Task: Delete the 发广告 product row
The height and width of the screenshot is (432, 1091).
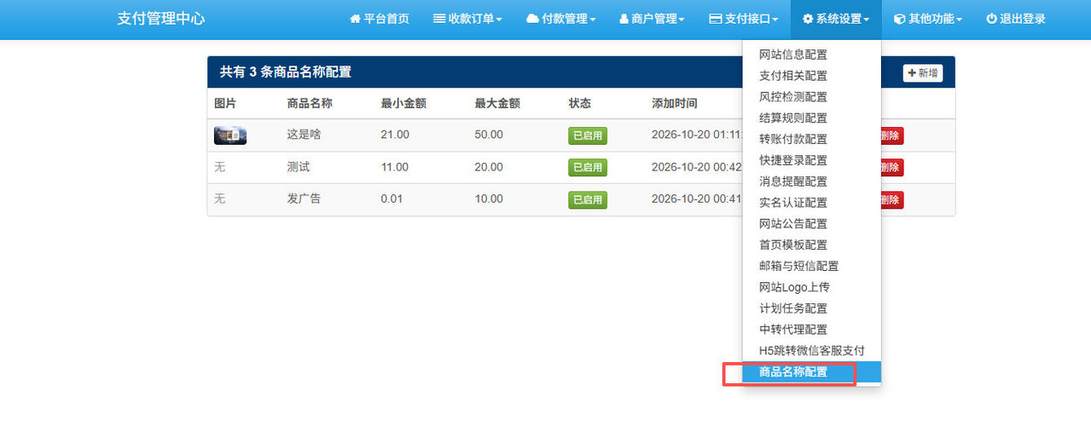Action: tap(892, 199)
